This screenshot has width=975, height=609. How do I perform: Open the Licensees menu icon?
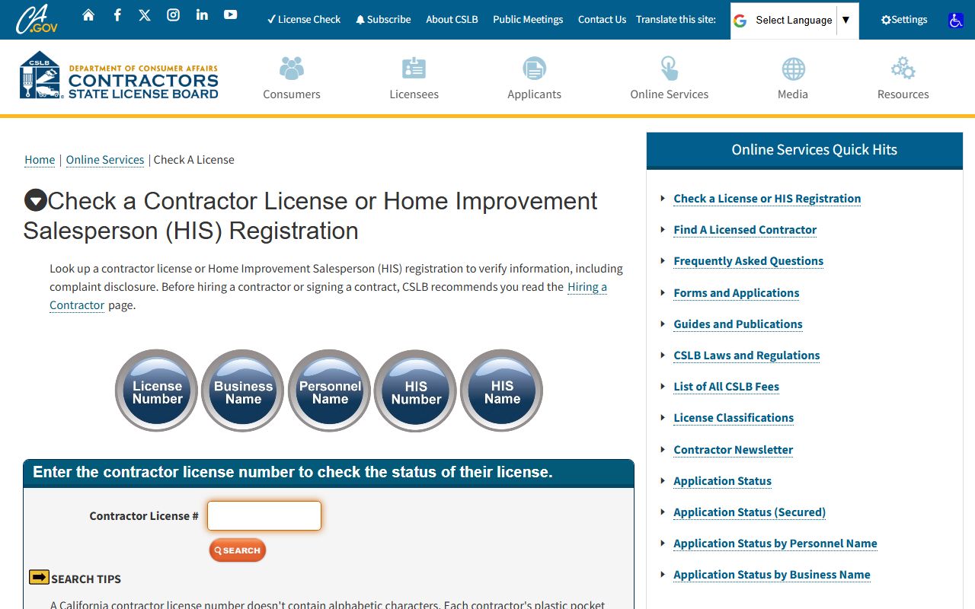414,69
